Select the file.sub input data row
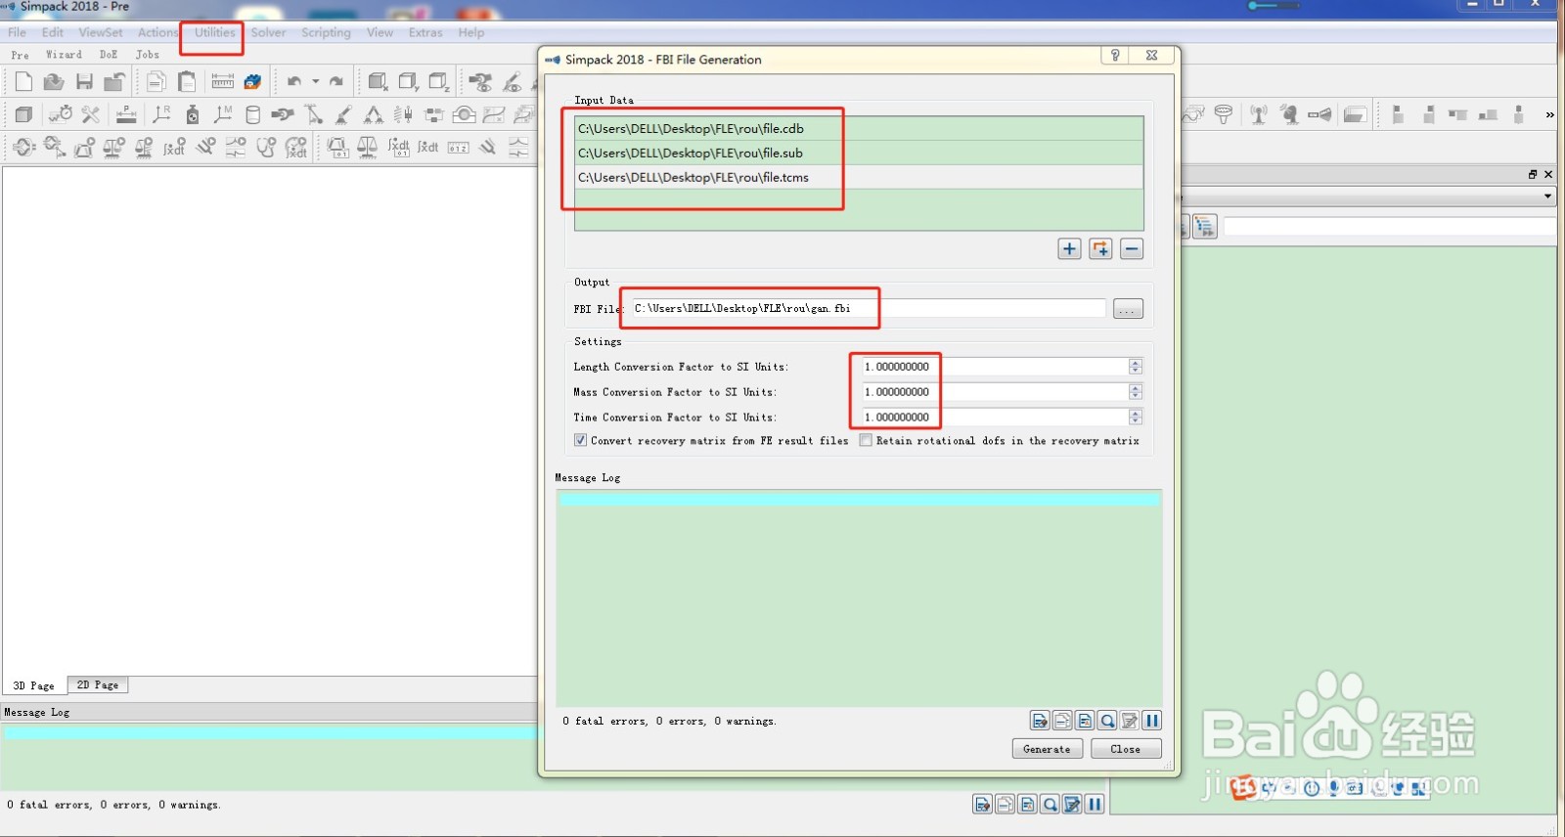The image size is (1565, 837). coord(859,153)
